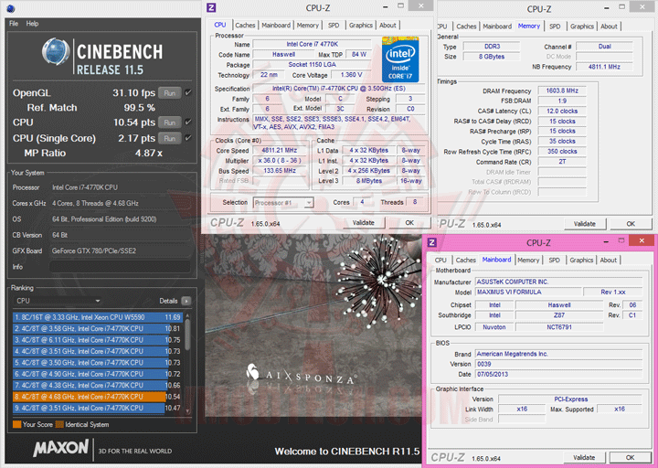Switch to Mainboard tab in CPU window
Image resolution: width=658 pixels, height=468 pixels.
pos(276,26)
